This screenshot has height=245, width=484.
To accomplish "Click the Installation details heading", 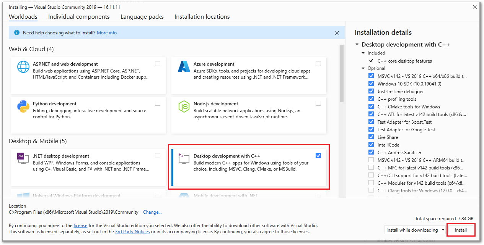I will [x=383, y=32].
